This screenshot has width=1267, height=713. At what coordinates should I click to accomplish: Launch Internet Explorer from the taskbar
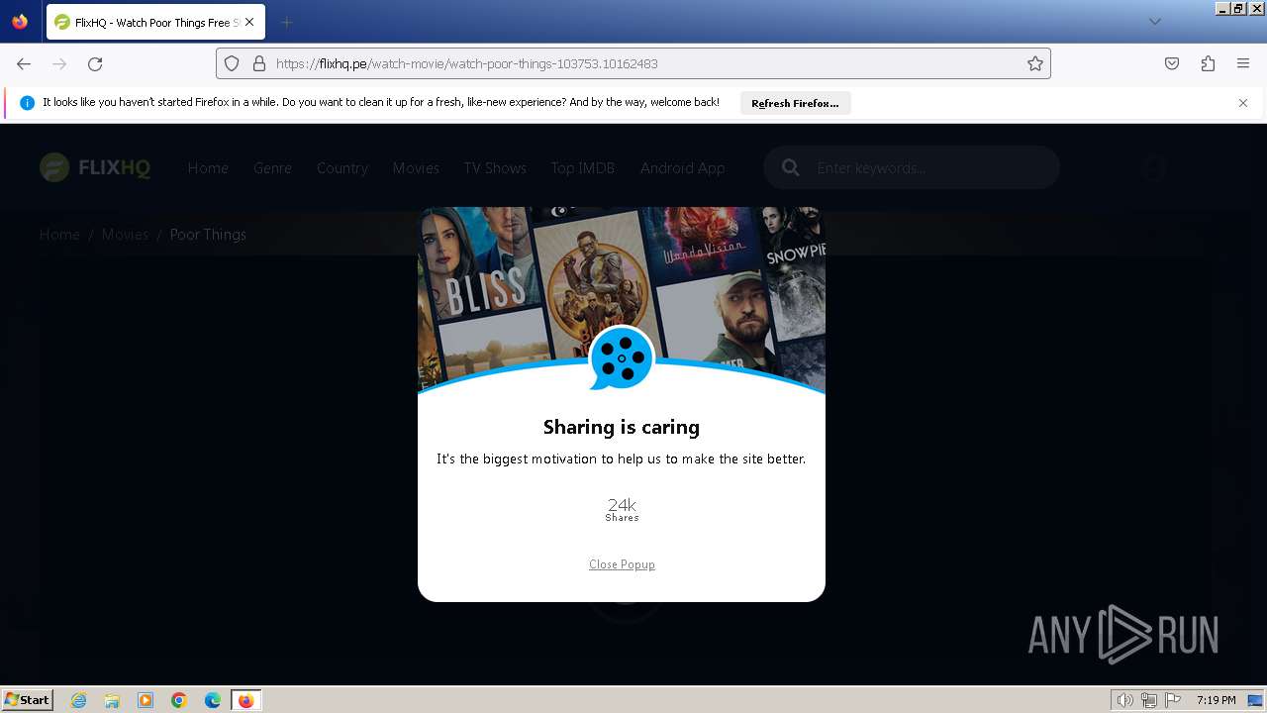[79, 700]
